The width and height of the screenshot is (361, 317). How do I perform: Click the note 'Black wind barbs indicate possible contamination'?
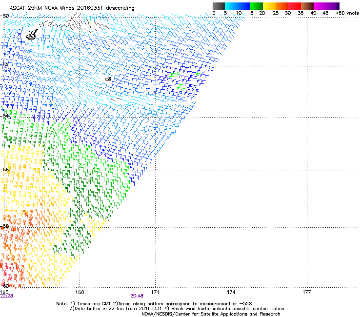(227, 309)
